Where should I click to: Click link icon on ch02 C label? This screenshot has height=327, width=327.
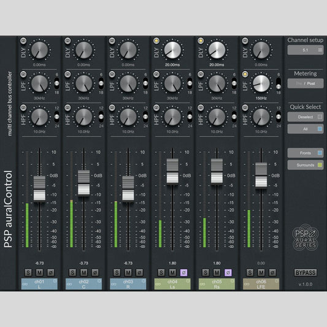tap(69, 284)
